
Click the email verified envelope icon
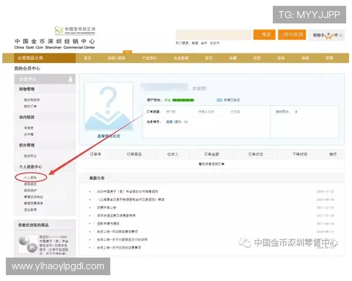tap(219, 100)
